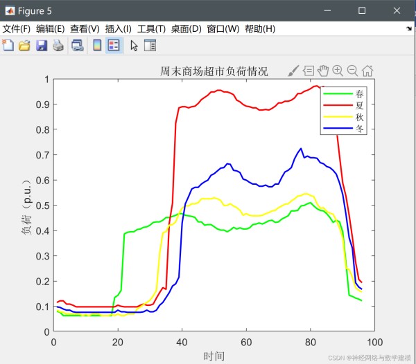416x364 pixels.
Task: Click the y-axis label 负荷 (p.u.)
Action: (x=26, y=207)
